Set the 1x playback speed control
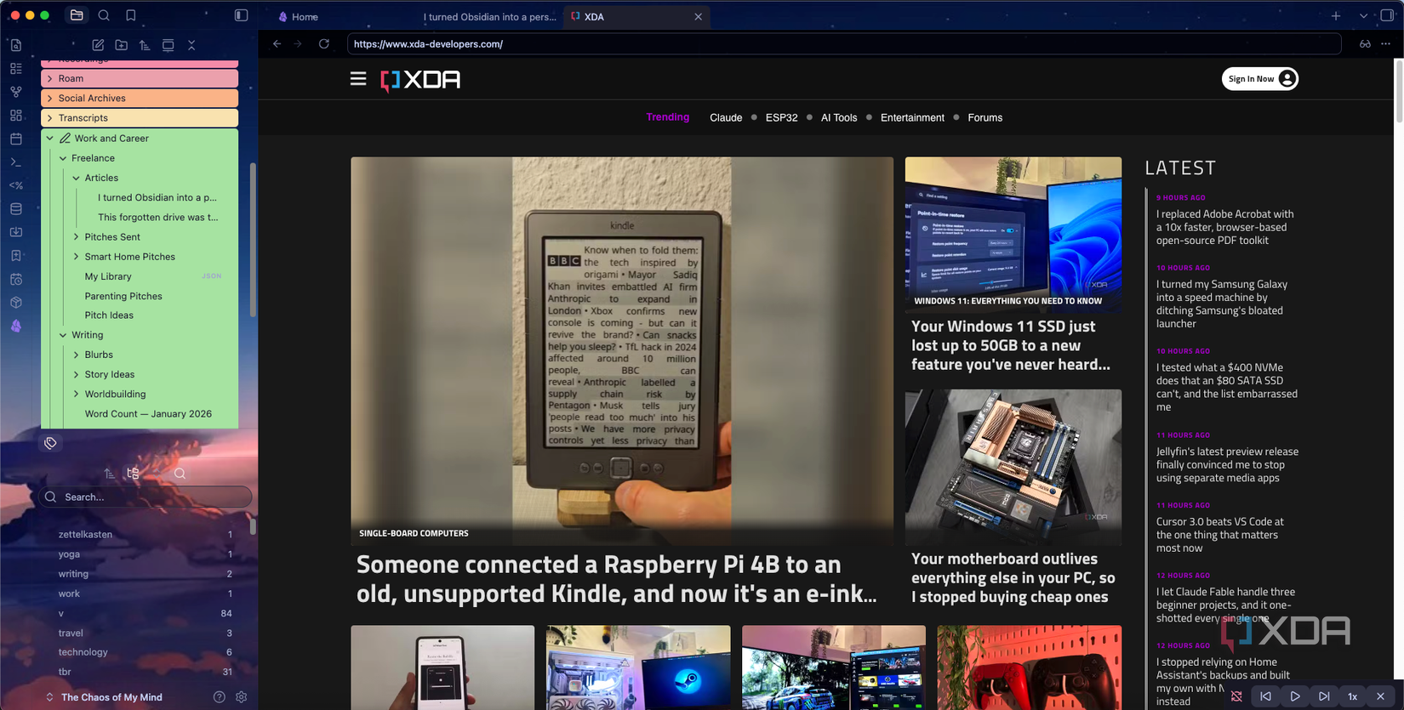 [x=1352, y=696]
